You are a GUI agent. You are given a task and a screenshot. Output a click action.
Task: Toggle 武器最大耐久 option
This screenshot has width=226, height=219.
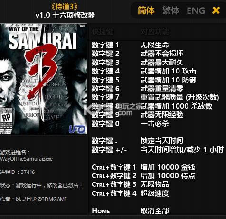pyautogui.click(x=162, y=62)
